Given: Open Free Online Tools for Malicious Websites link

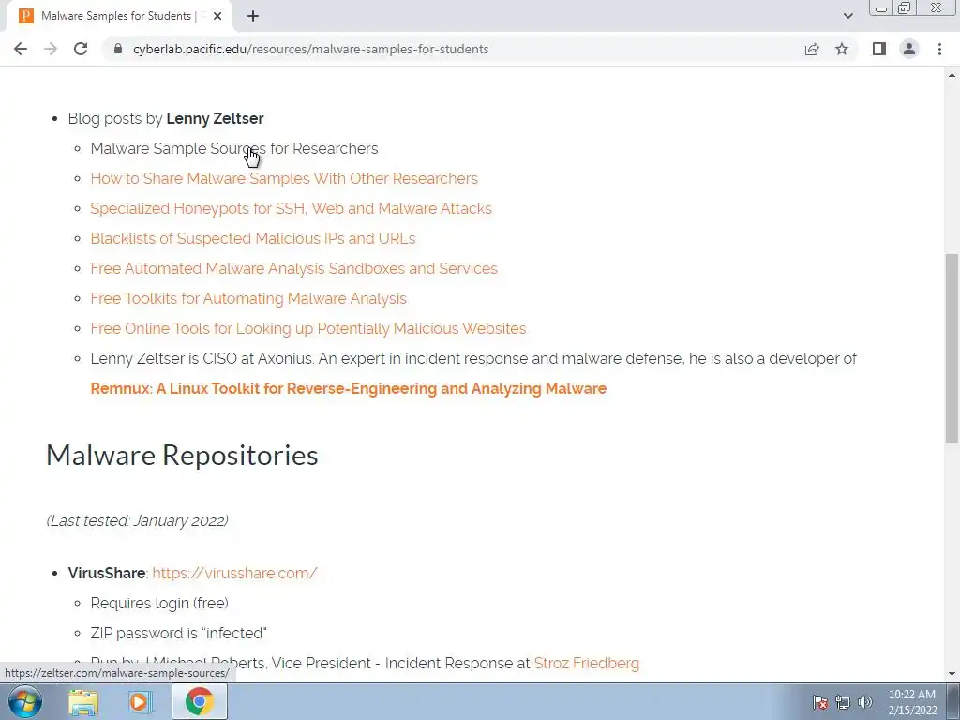Looking at the screenshot, I should pos(307,328).
